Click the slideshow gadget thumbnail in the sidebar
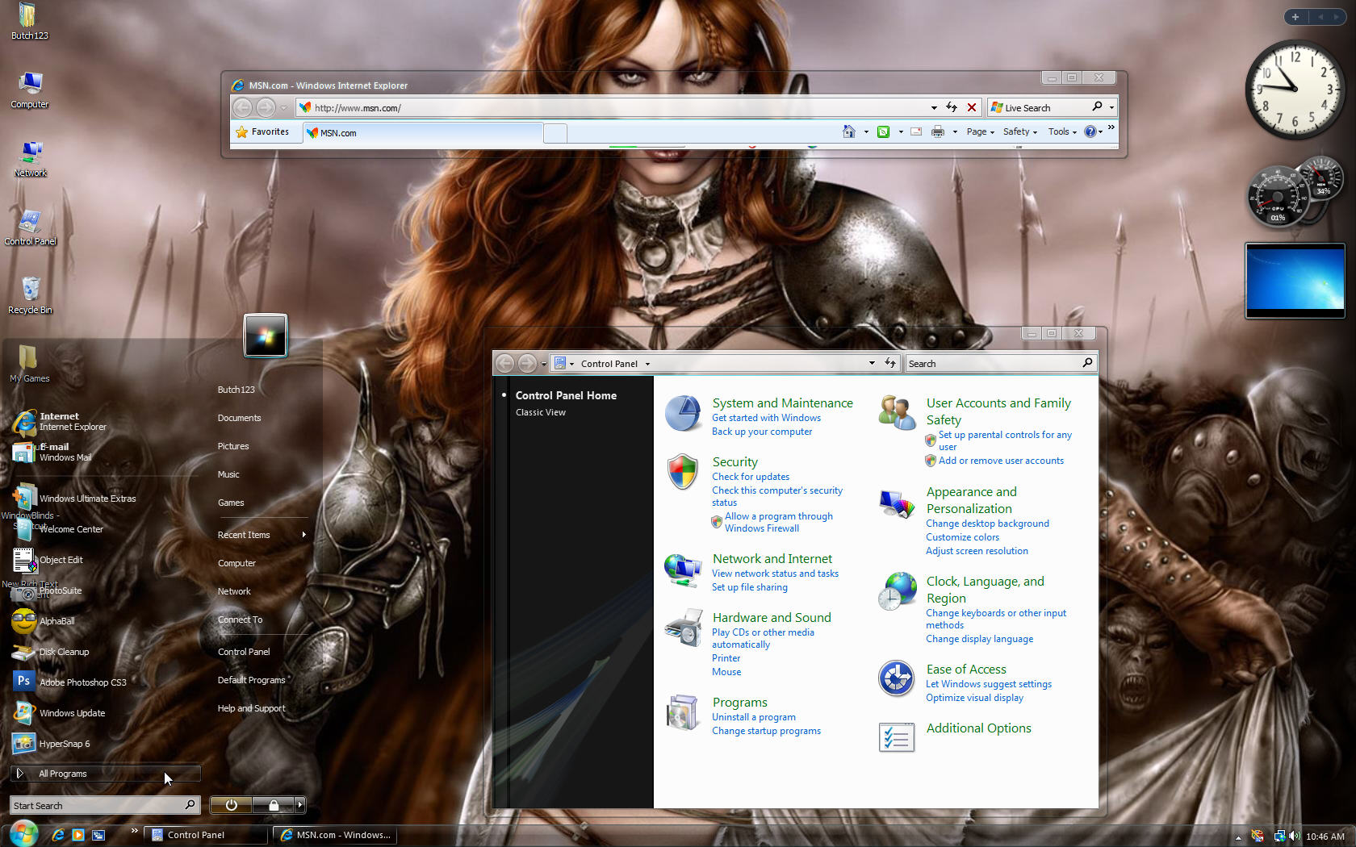This screenshot has height=847, width=1356. click(1295, 280)
